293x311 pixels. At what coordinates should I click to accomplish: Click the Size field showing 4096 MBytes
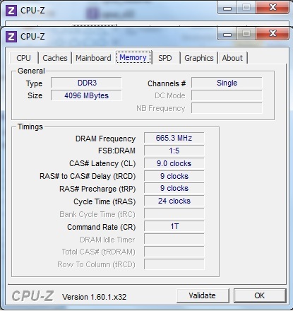point(86,95)
